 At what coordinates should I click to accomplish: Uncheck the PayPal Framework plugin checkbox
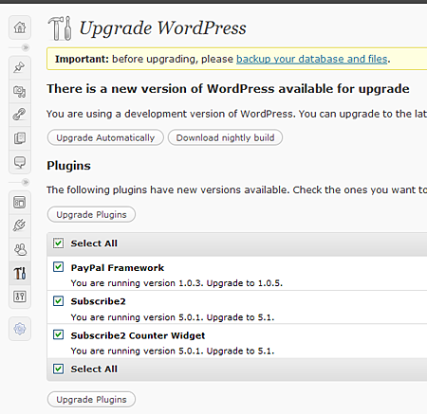pyautogui.click(x=58, y=267)
